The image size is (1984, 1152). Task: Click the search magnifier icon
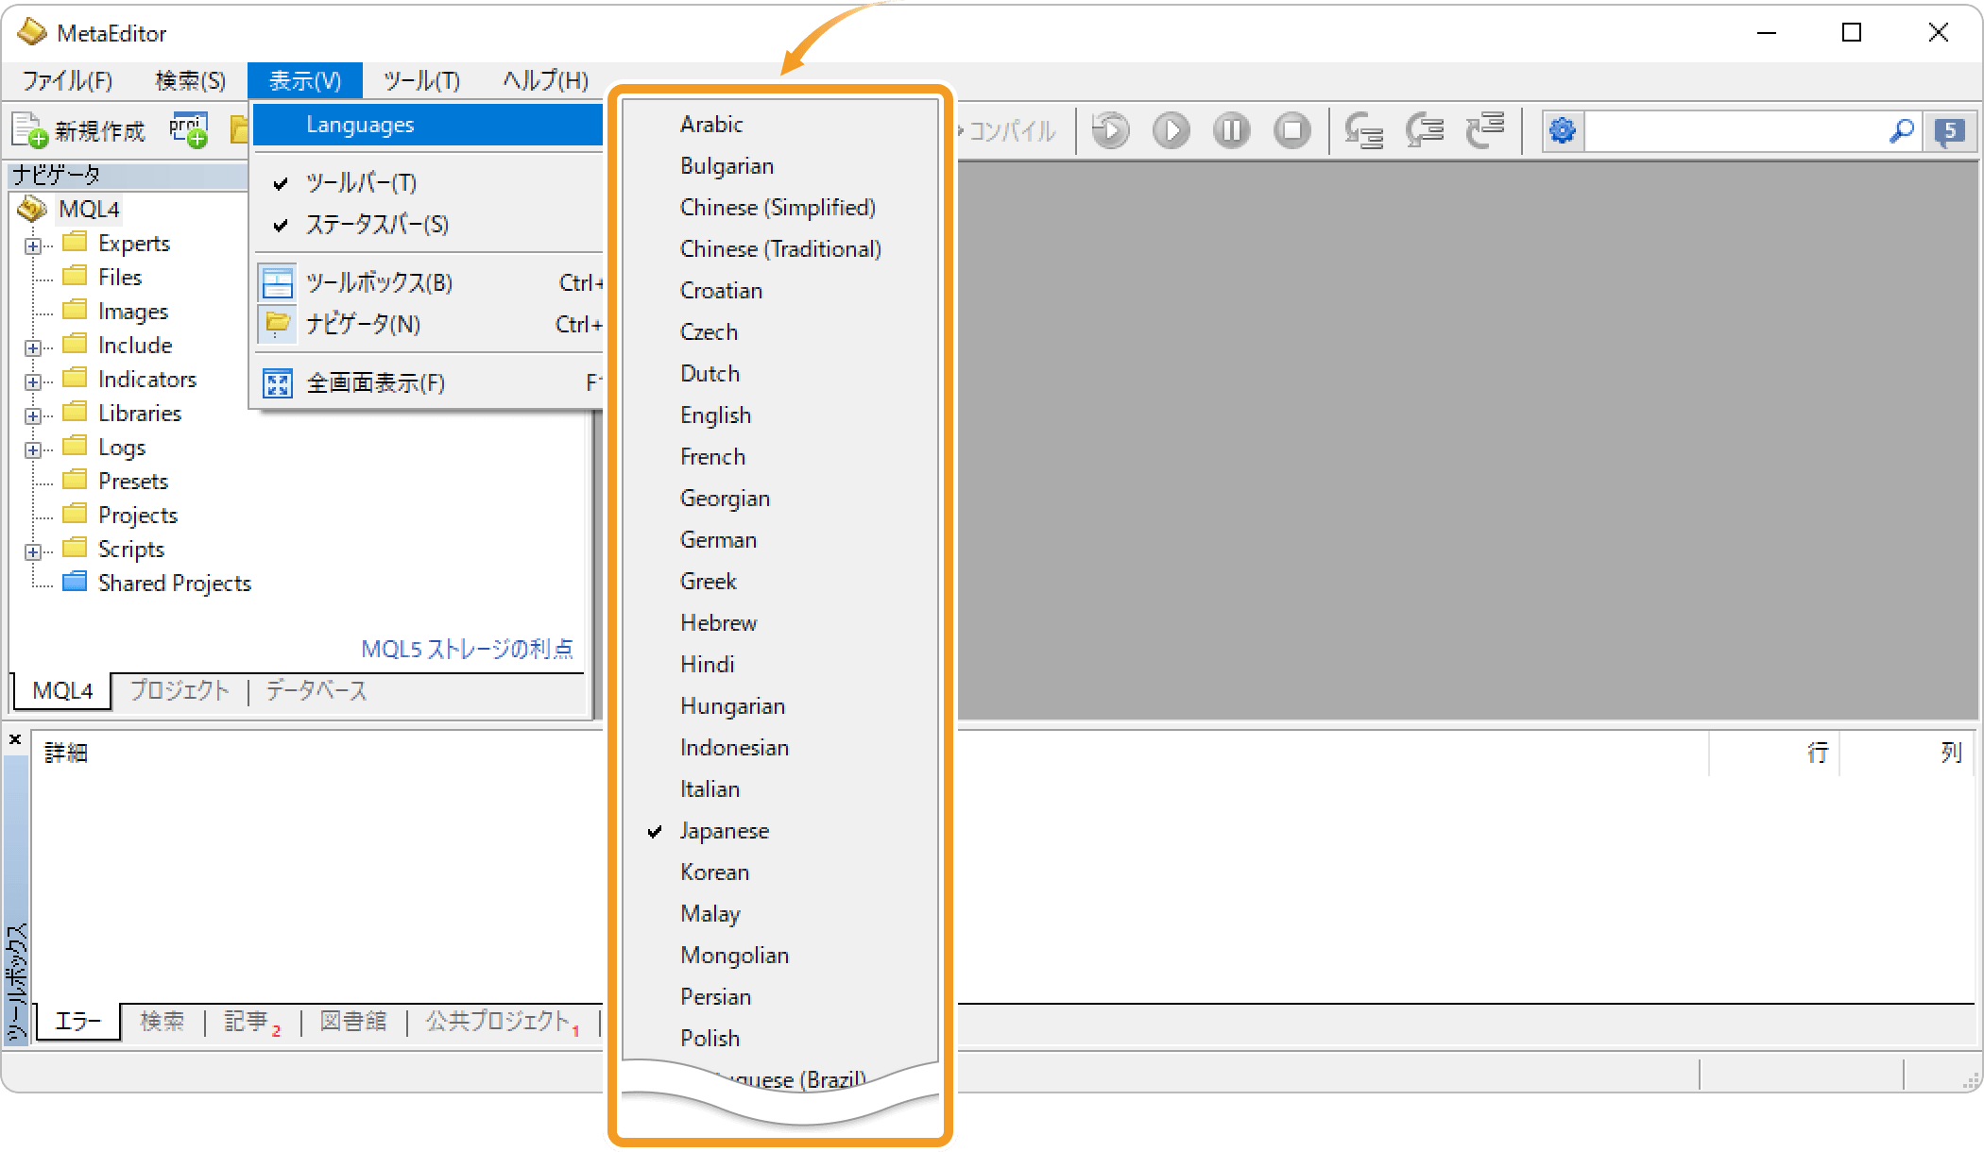1902,130
